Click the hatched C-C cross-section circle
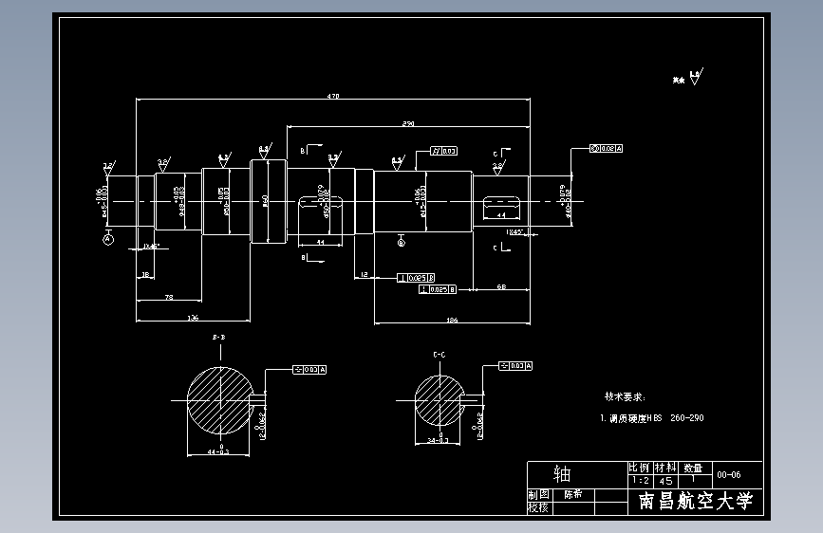 click(440, 400)
